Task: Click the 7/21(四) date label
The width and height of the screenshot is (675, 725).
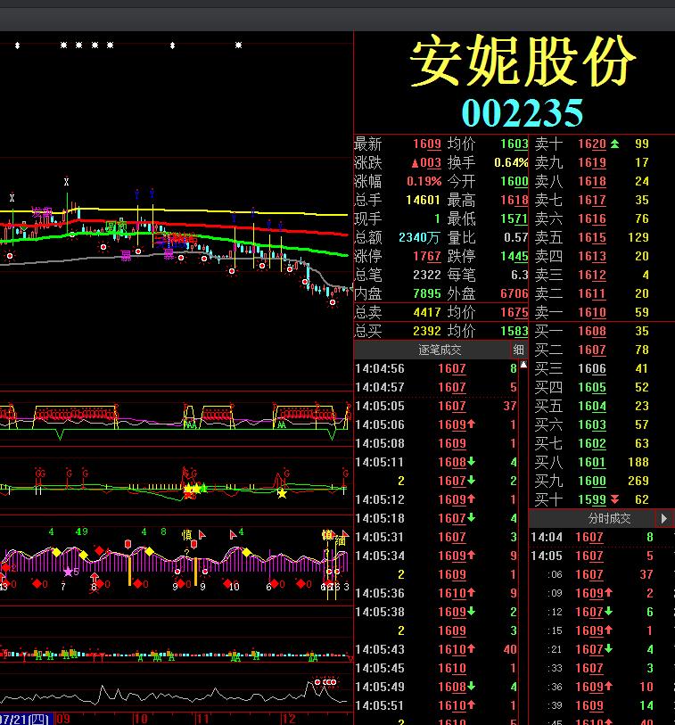Action: [x=25, y=720]
